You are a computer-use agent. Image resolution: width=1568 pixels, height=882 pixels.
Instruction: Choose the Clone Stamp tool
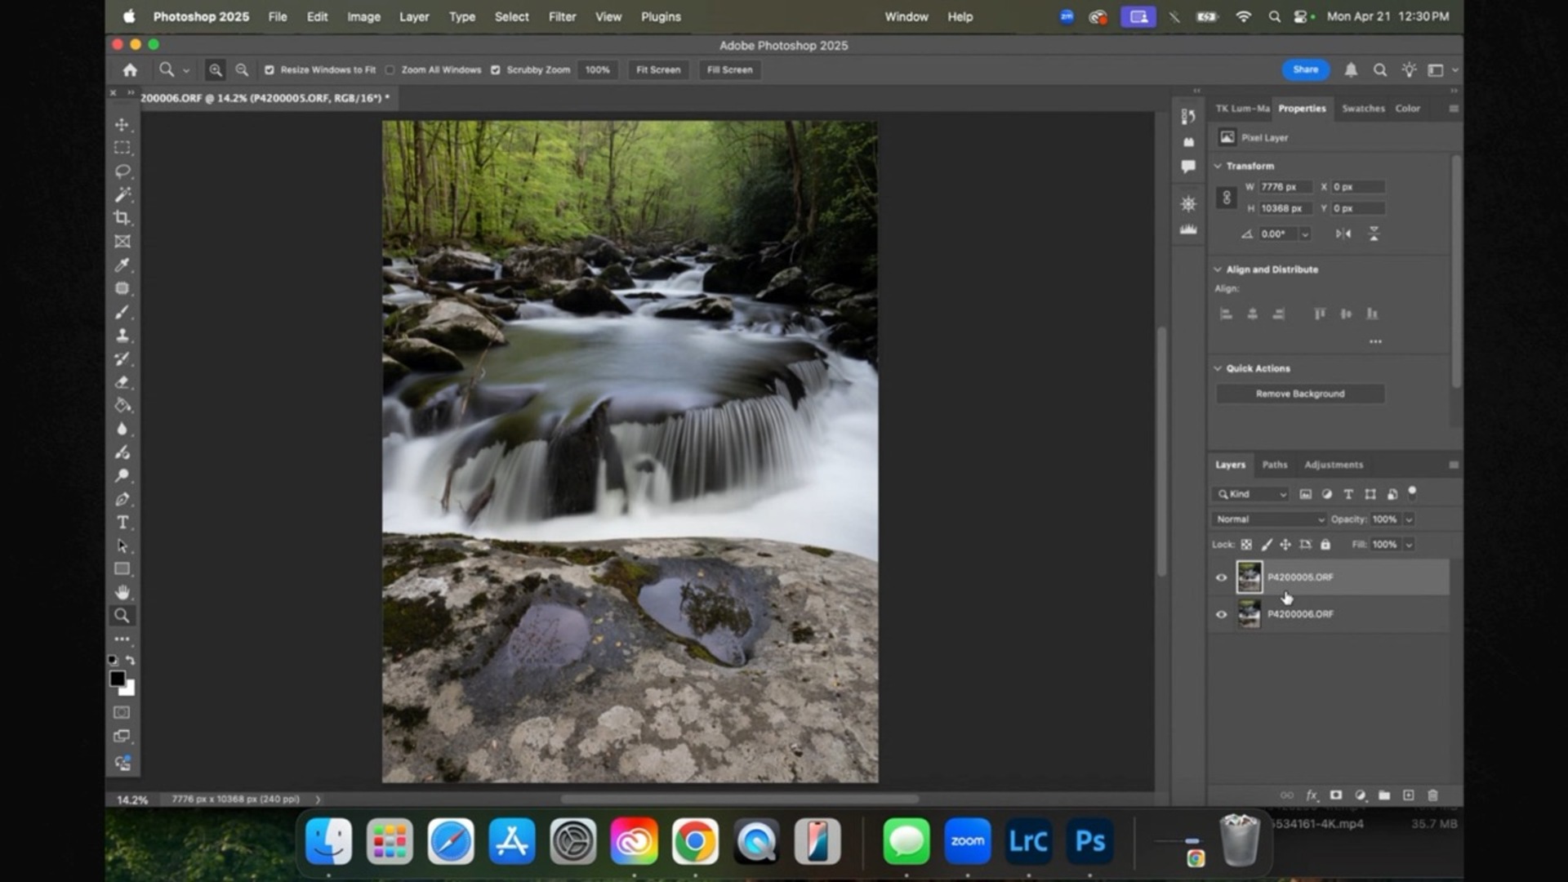coord(122,335)
